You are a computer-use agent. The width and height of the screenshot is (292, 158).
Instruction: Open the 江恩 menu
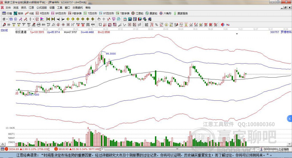tap(31, 8)
